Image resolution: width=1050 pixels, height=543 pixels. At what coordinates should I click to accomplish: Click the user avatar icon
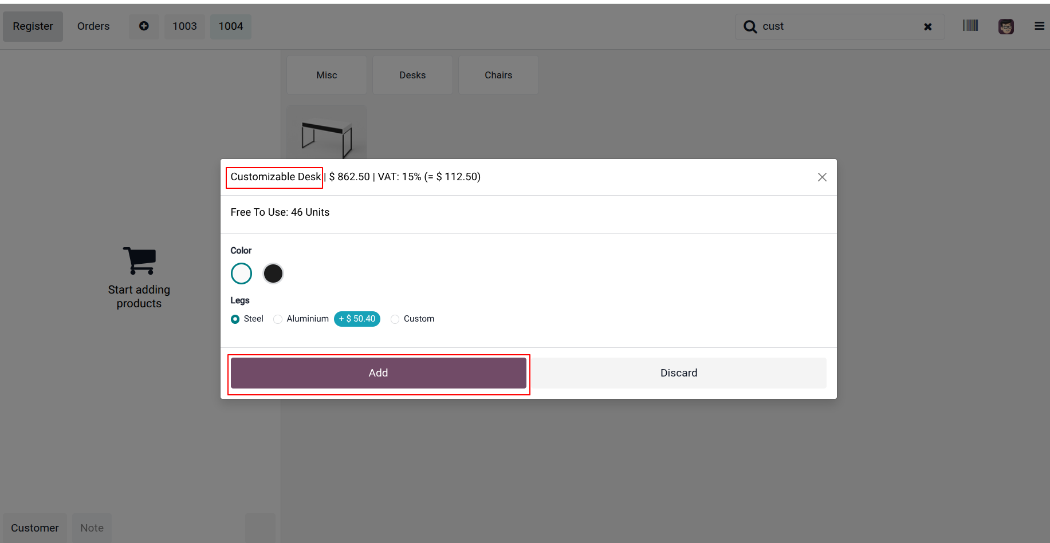(1006, 26)
